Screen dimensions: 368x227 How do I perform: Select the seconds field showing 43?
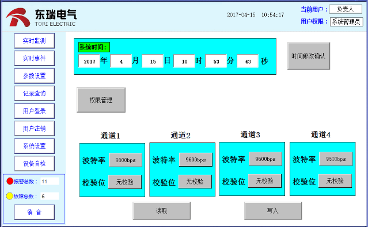[x=248, y=61]
